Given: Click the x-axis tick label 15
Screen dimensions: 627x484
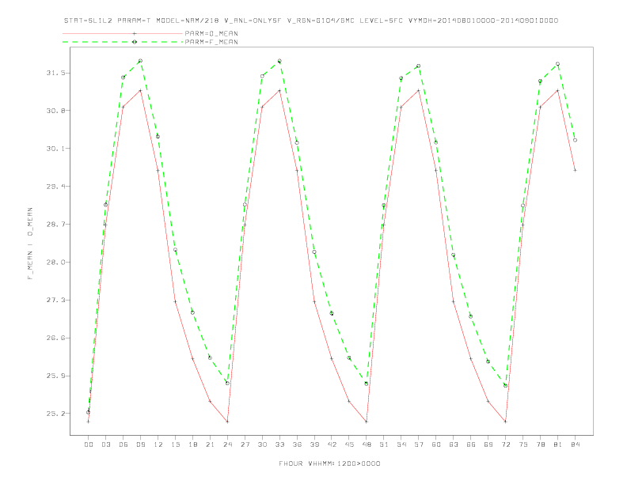Looking at the screenshot, I should [175, 444].
